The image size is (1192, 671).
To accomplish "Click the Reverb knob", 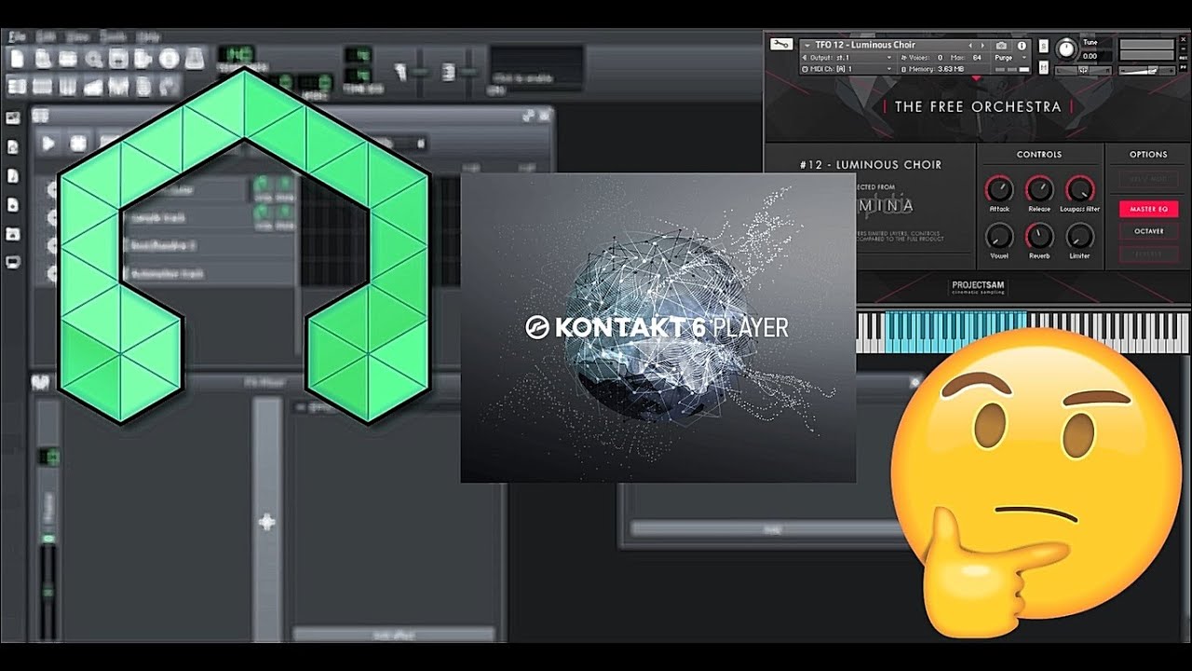I will [1039, 236].
